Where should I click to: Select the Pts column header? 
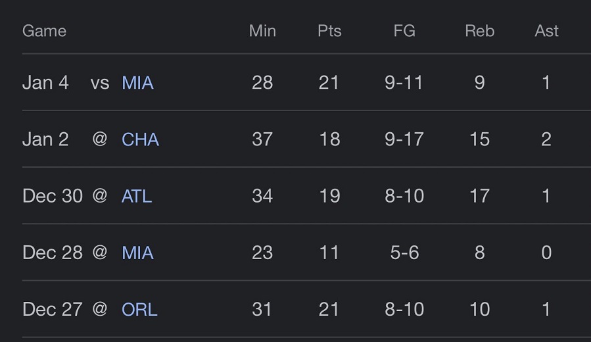pyautogui.click(x=329, y=31)
